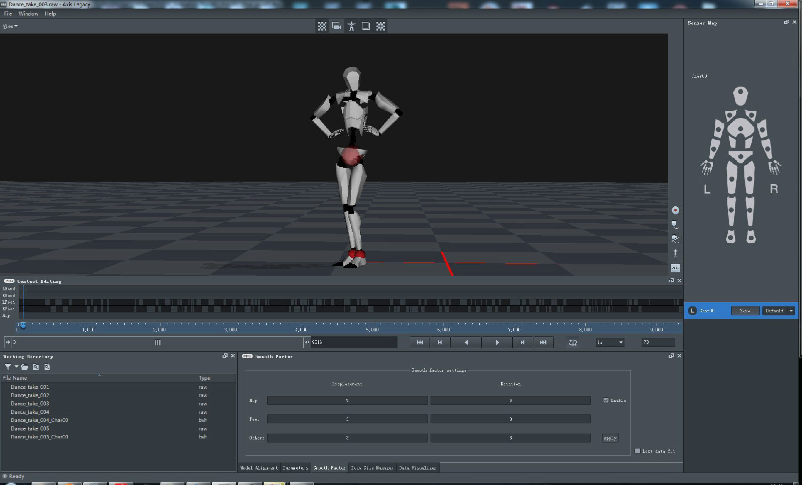Click the T-pose figure icon in top toolbar
The height and width of the screenshot is (485, 802).
click(x=351, y=26)
